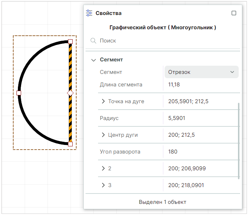Click the properties sliders icon in panel header
The image size is (248, 216).
[89, 13]
